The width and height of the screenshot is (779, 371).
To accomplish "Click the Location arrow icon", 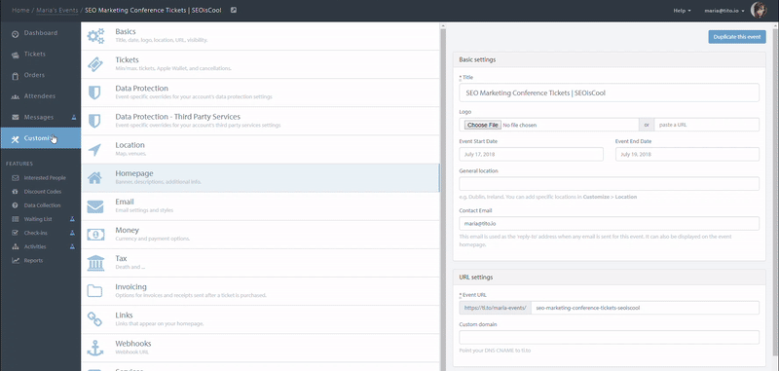I will click(x=94, y=150).
